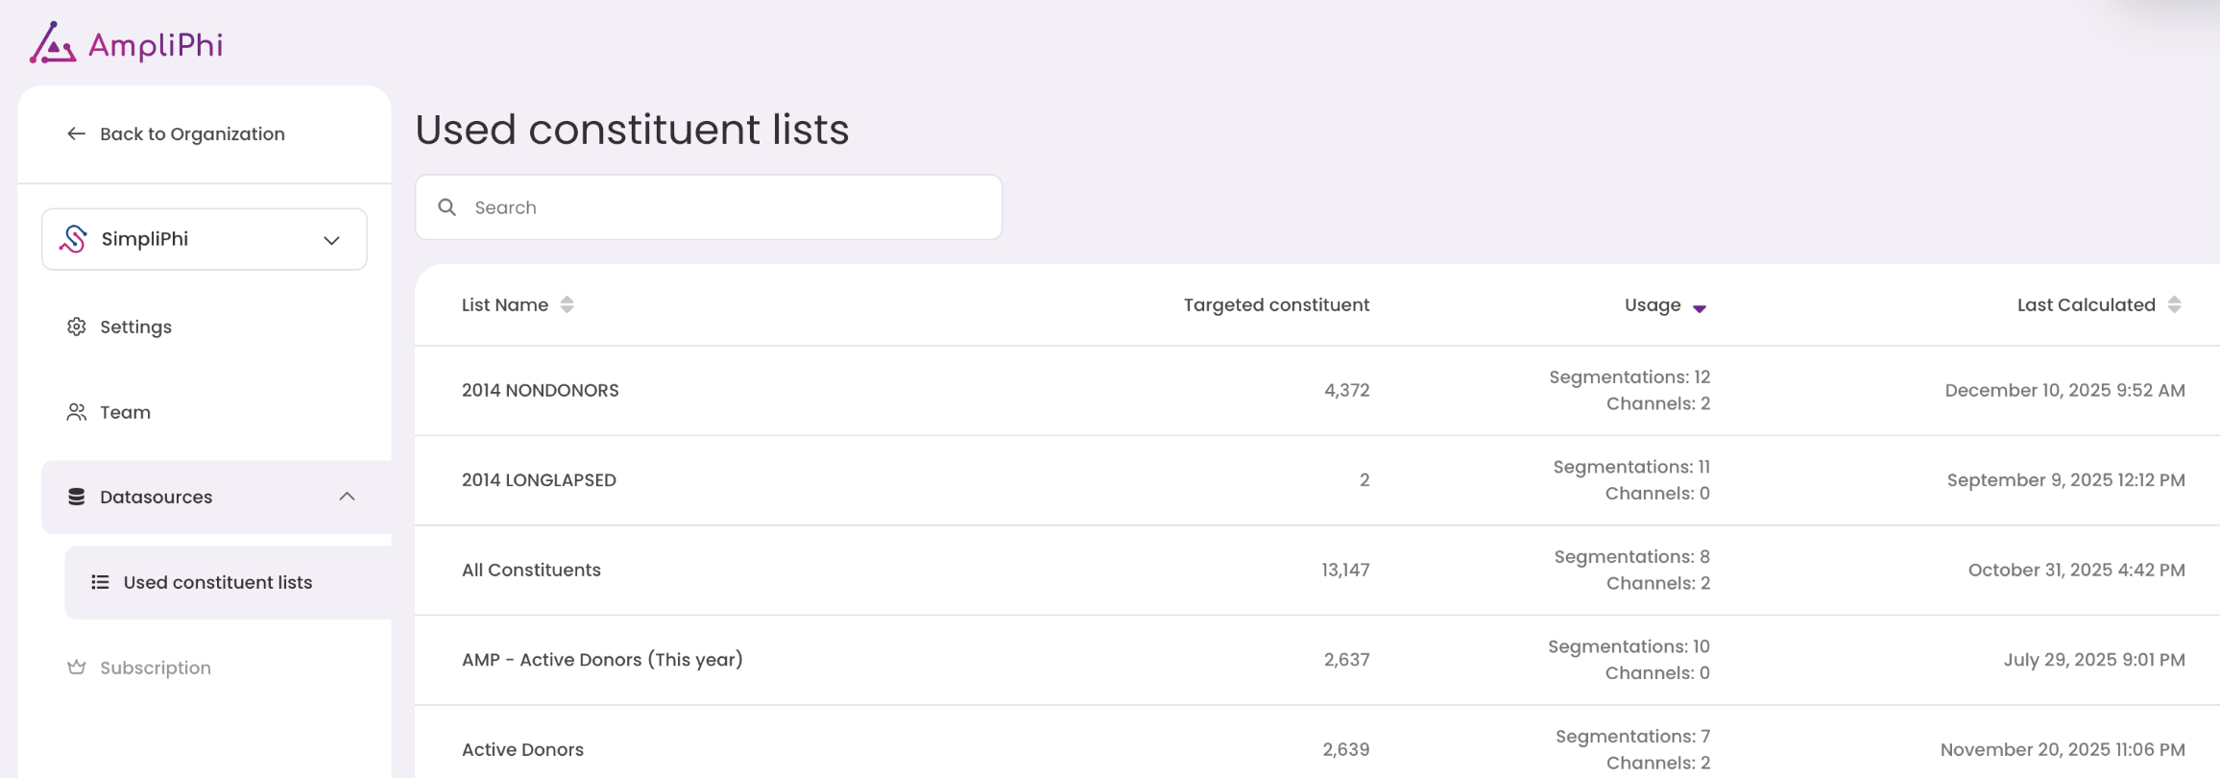Open the SimpliPhi organization dropdown
Image resolution: width=2220 pixels, height=778 pixels.
click(330, 239)
